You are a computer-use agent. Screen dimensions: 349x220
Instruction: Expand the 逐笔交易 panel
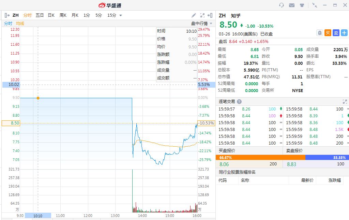point(345,102)
